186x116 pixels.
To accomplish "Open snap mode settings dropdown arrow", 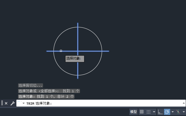I will pos(154,112).
